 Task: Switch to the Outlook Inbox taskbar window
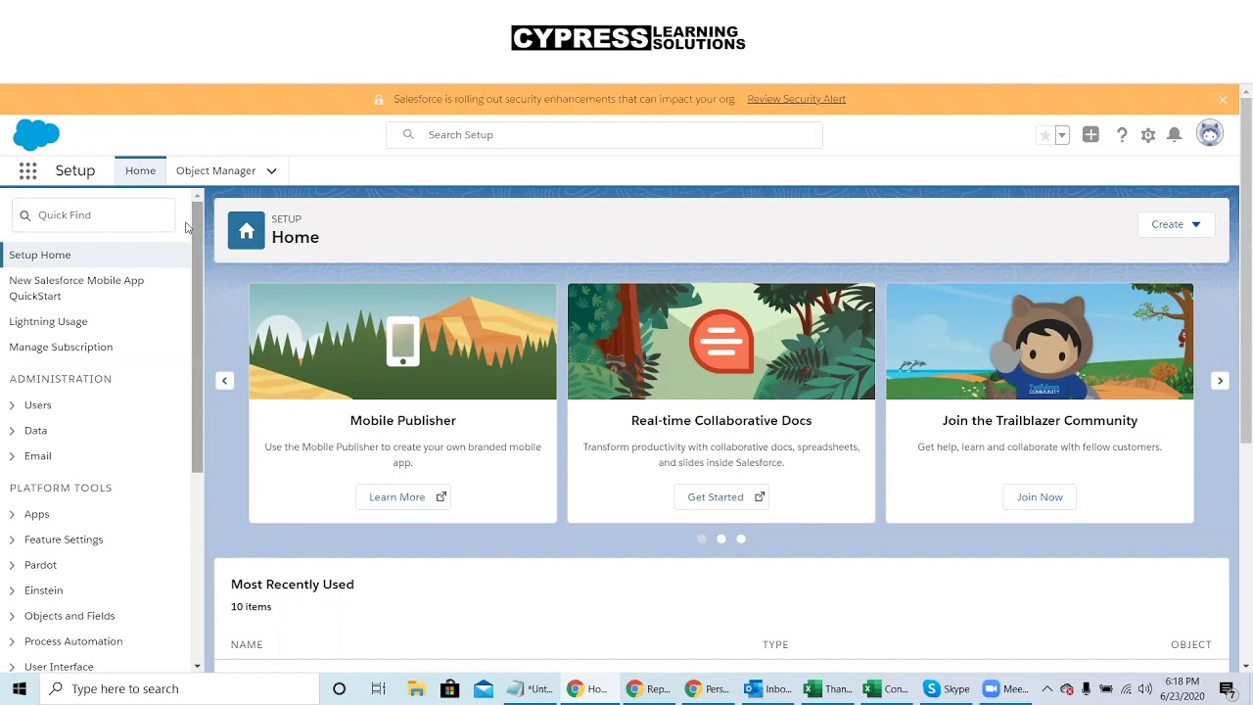click(x=768, y=689)
